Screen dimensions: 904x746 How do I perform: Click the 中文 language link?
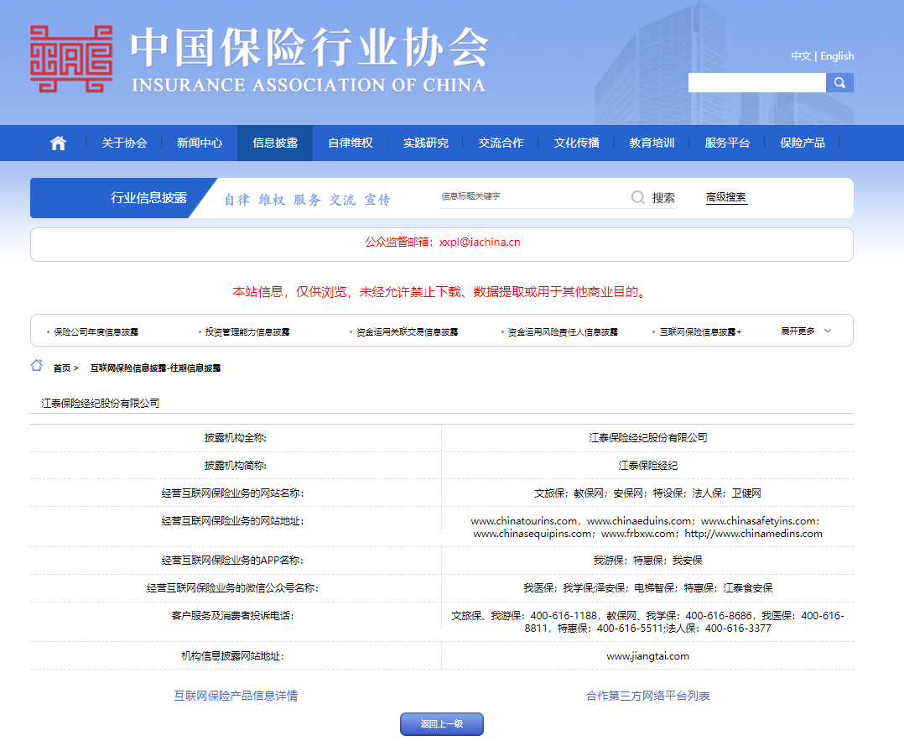801,56
